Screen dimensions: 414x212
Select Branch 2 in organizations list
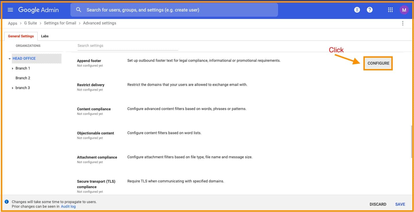(x=23, y=78)
